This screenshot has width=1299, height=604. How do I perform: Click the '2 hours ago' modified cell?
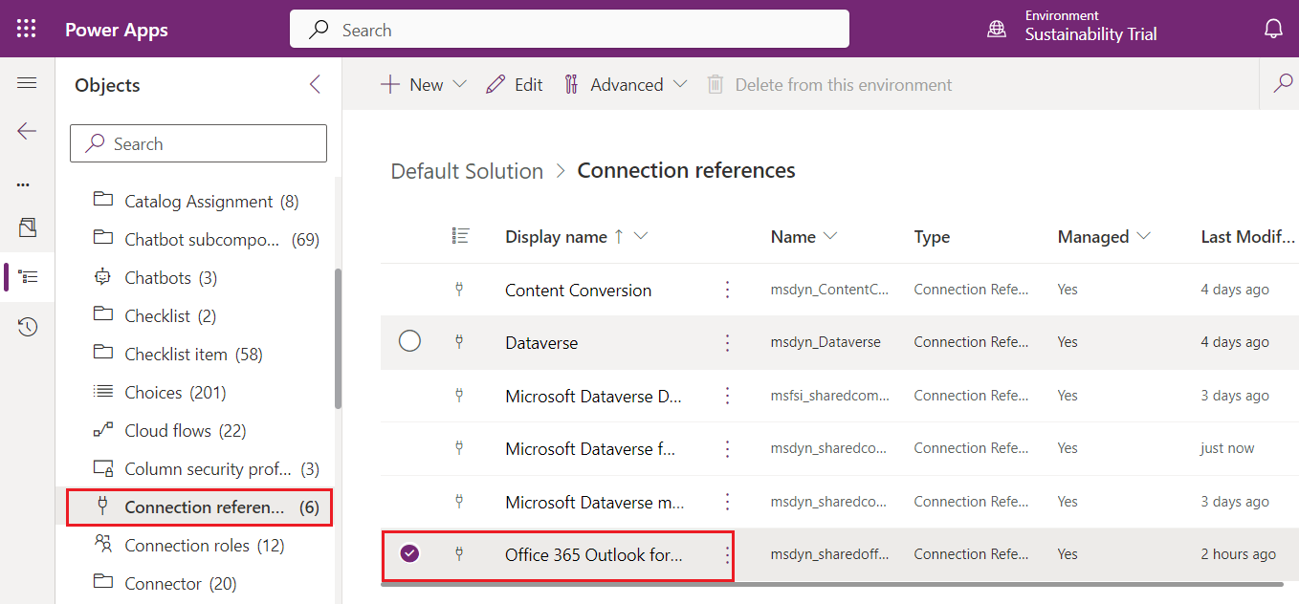[1239, 554]
